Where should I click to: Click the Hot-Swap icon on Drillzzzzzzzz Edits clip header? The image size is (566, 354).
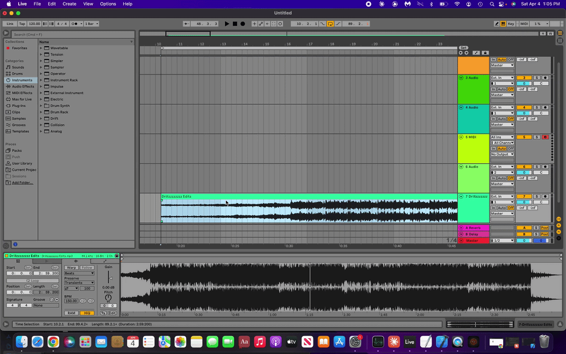tap(117, 256)
